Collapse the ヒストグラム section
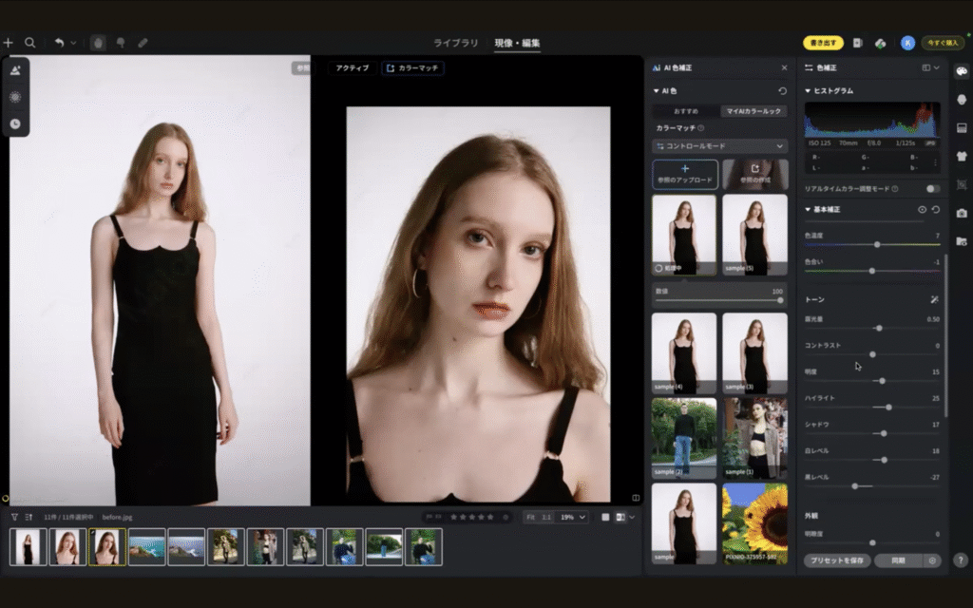Viewport: 973px width, 608px height. (809, 91)
